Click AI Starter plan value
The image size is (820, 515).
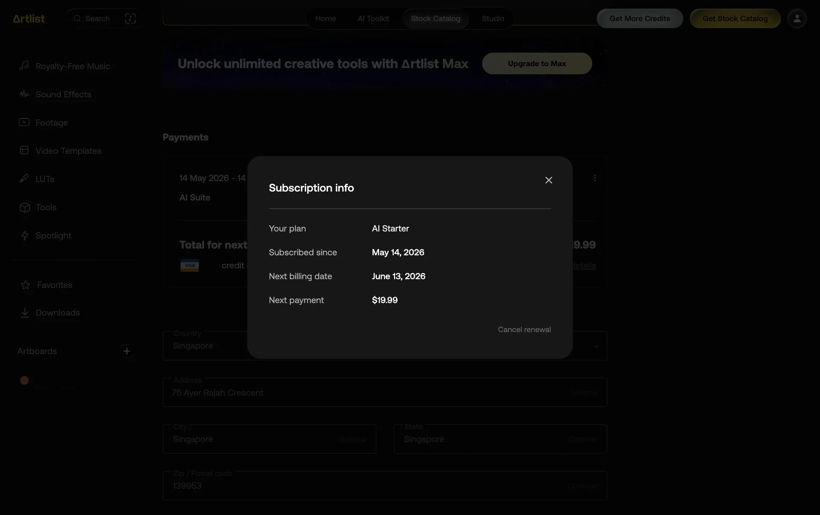pyautogui.click(x=390, y=229)
